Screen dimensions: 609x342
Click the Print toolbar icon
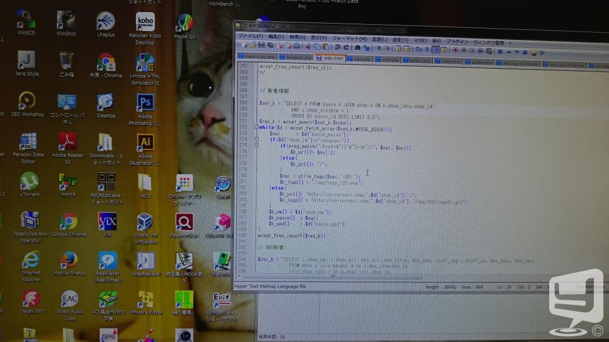coord(297,46)
